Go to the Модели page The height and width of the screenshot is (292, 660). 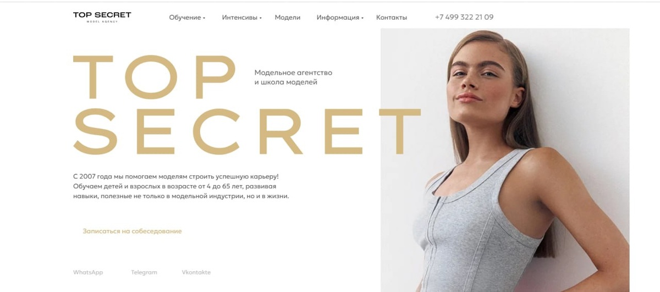288,18
